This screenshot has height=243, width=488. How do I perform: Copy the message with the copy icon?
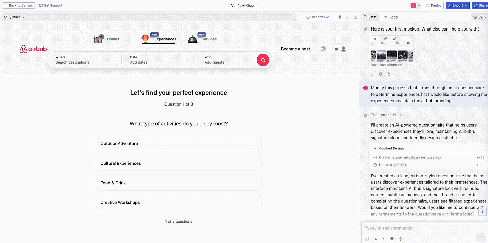point(388,74)
